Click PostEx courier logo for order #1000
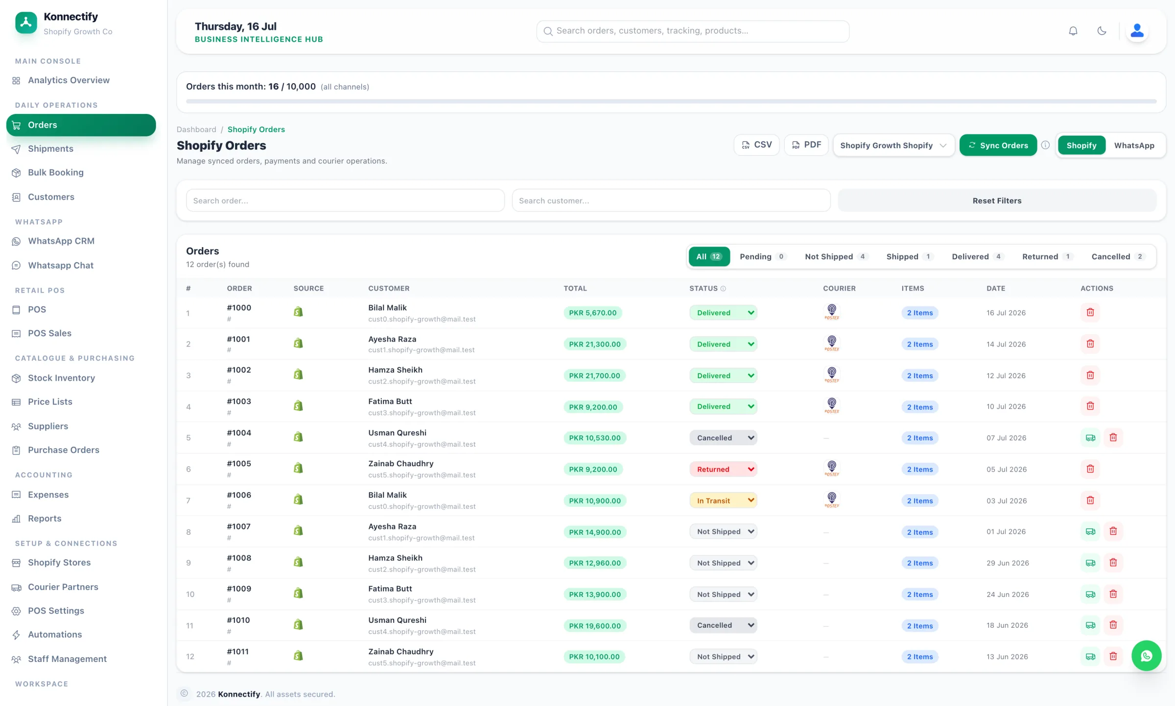The height and width of the screenshot is (706, 1175). point(831,312)
